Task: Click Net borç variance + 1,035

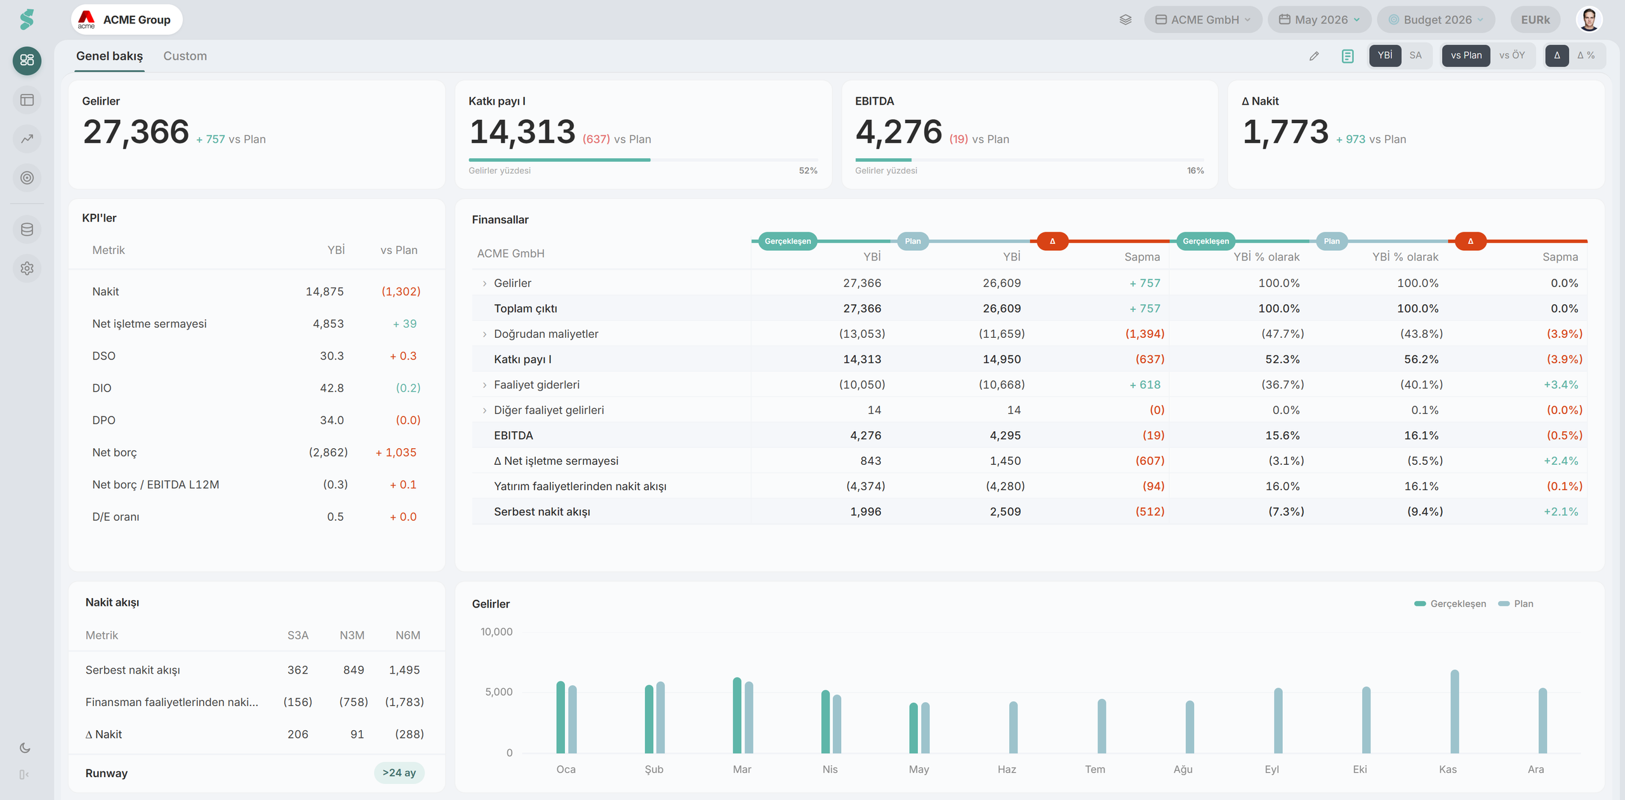Action: pyautogui.click(x=396, y=453)
